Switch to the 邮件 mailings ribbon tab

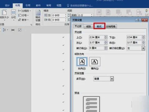(x=38, y=5)
